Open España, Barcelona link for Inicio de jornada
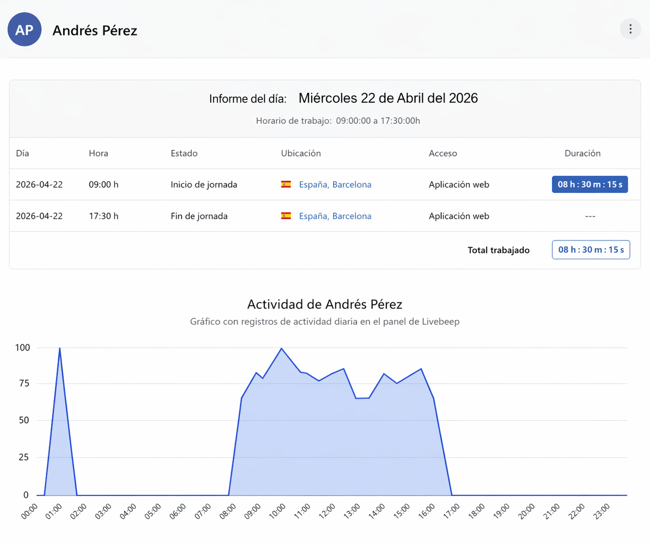The image size is (650, 544). (335, 184)
